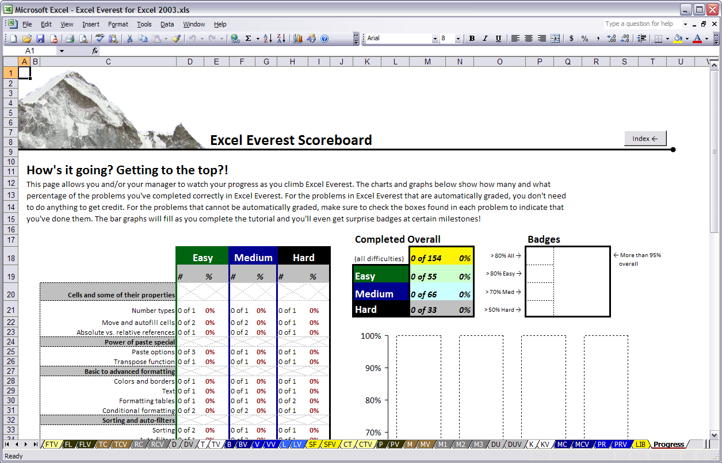The width and height of the screenshot is (722, 463).
Task: Increase decimal places
Action: point(611,39)
